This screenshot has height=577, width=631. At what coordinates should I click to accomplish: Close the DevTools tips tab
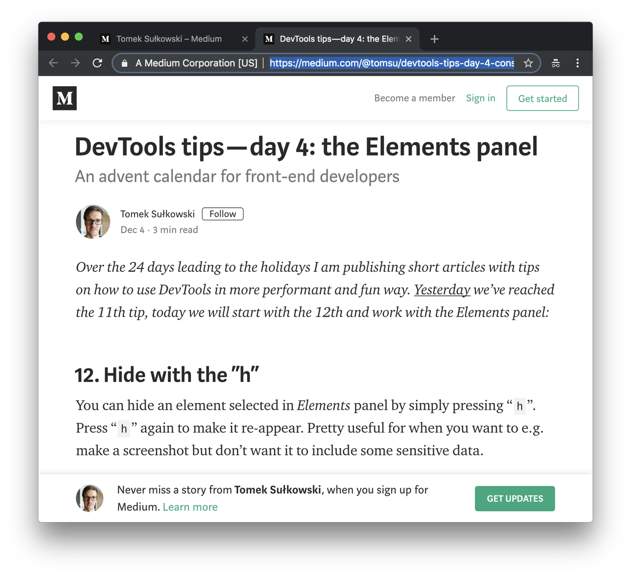pos(409,39)
